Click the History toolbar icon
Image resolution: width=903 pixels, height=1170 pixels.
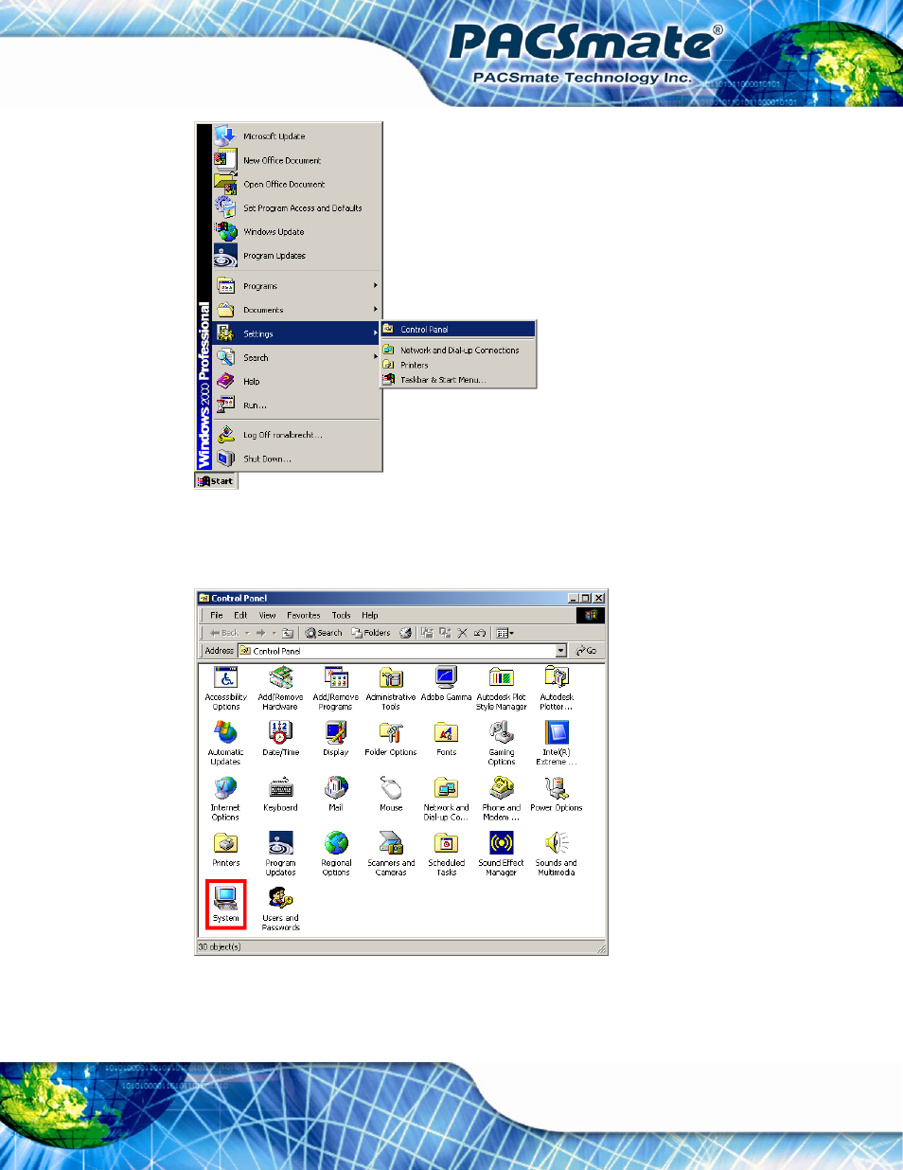tap(405, 633)
